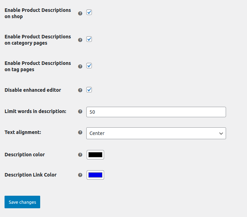The width and height of the screenshot is (247, 217).
Task: Toggle Product Descriptions on category pages checkbox
Action: pos(89,39)
